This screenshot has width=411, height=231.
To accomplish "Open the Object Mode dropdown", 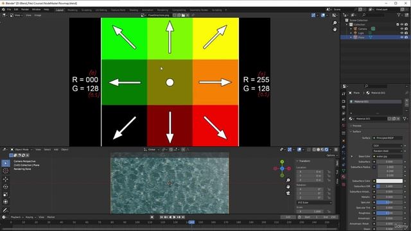I will pyautogui.click(x=21, y=150).
